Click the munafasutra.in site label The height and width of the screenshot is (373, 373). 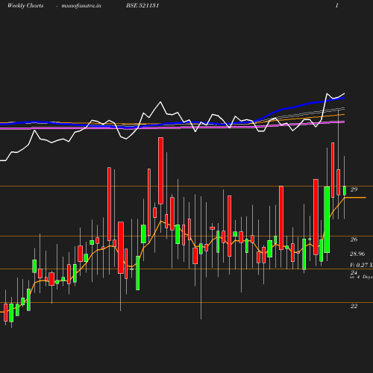click(81, 6)
